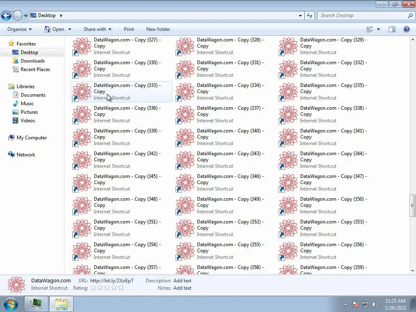Select Network in navigation pane
The height and width of the screenshot is (312, 416).
(x=26, y=155)
